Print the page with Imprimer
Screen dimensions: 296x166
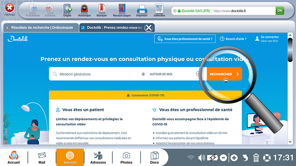click(142, 10)
